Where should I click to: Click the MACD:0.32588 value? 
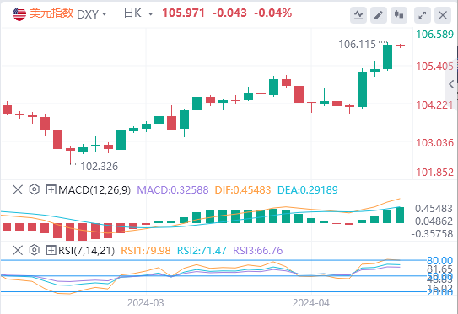(173, 190)
